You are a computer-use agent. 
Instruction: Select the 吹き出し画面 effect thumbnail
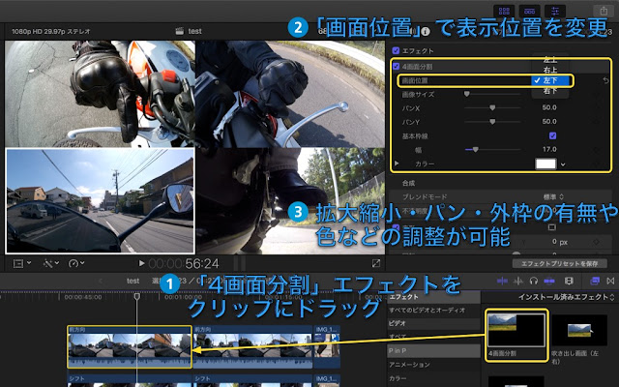(579, 330)
